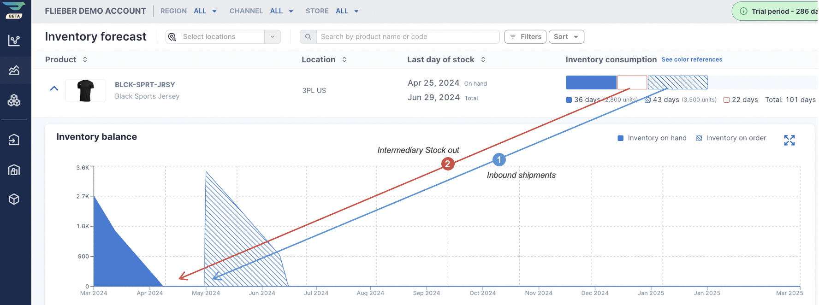Click the Filters button
The image size is (819, 305).
click(x=525, y=37)
